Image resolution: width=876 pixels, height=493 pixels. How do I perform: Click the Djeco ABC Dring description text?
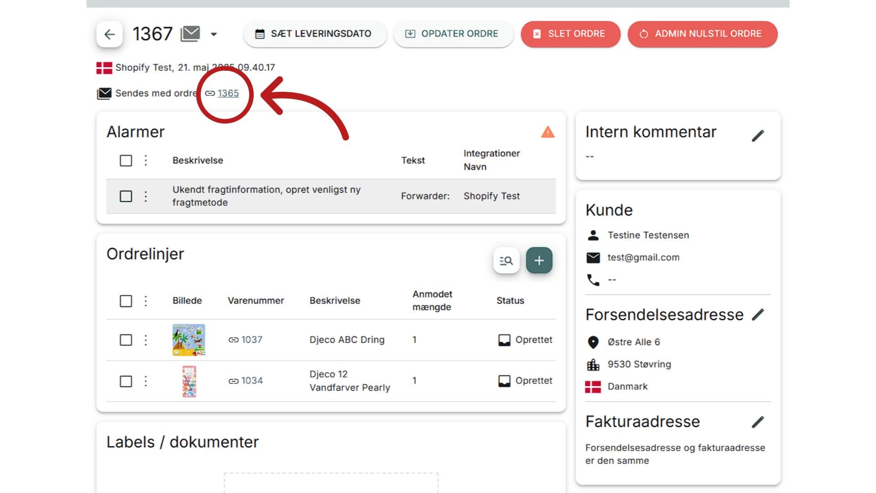click(x=347, y=340)
